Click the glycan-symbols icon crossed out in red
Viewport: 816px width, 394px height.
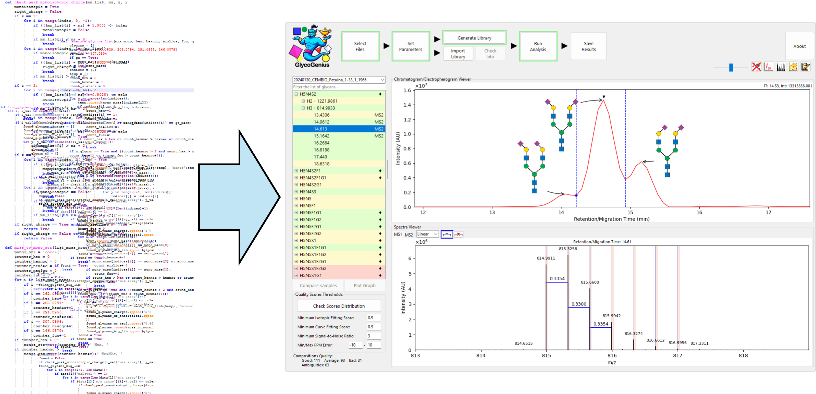(x=757, y=67)
